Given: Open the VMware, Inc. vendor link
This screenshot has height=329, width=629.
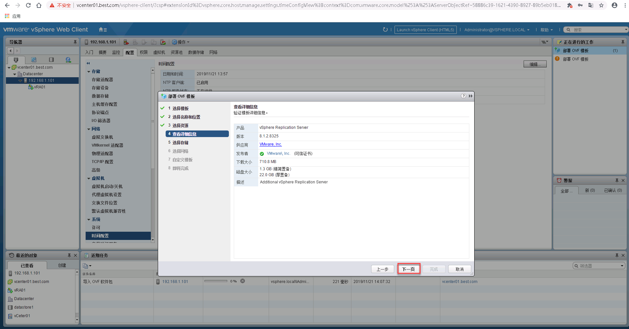Looking at the screenshot, I should pos(271,144).
